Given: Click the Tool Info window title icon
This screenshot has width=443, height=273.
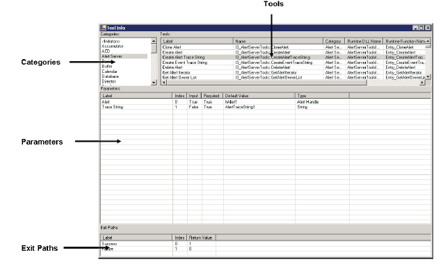Looking at the screenshot, I should coord(103,28).
